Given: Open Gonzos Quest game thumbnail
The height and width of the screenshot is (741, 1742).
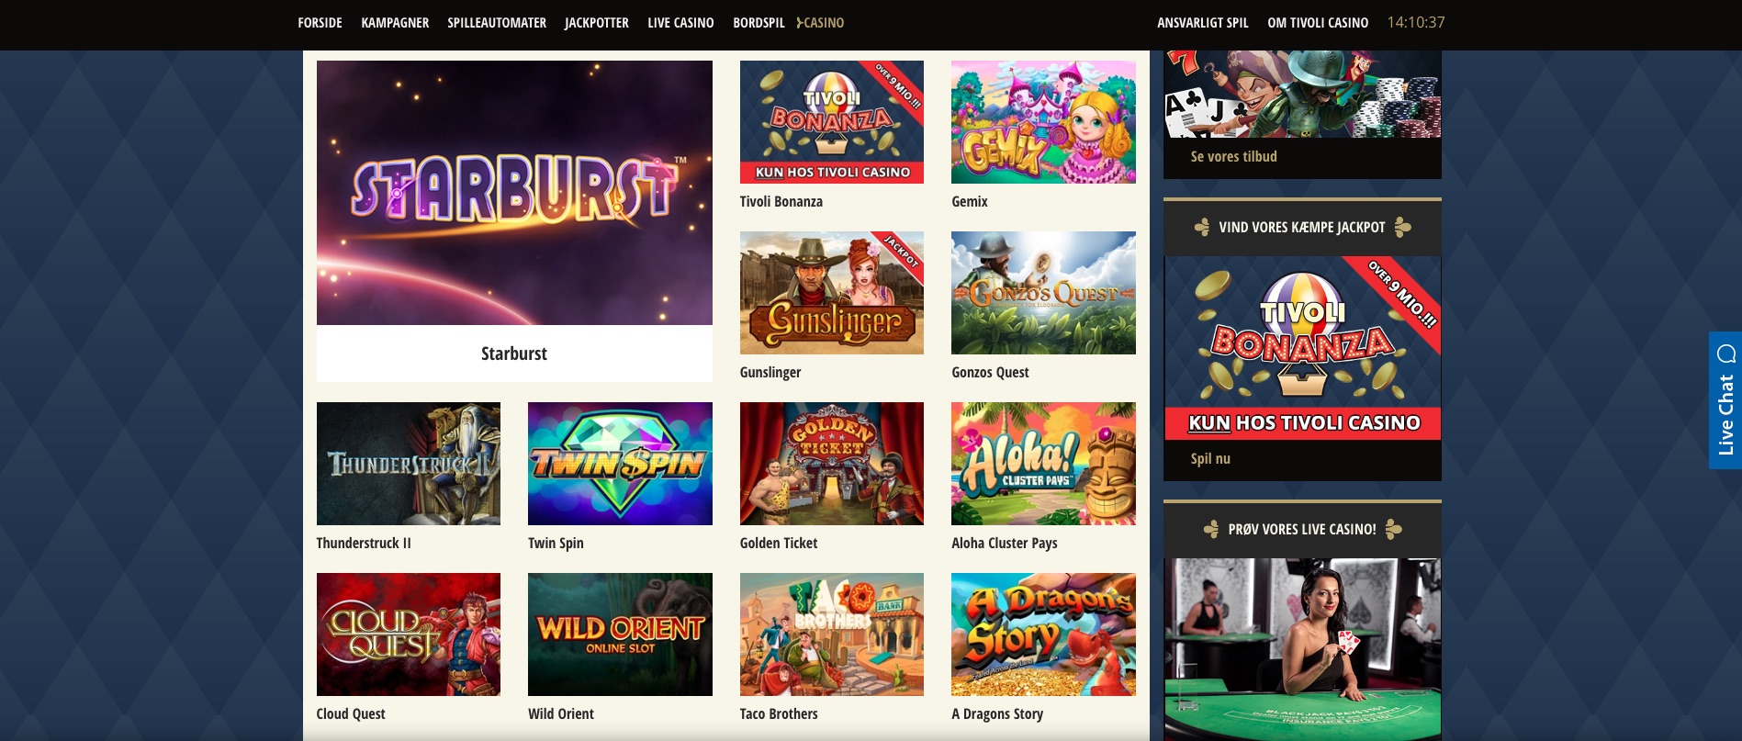Looking at the screenshot, I should pyautogui.click(x=1043, y=293).
